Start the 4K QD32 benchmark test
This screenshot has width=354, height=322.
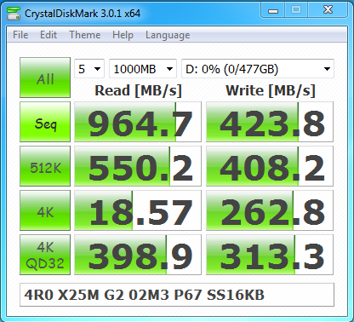pos(45,255)
